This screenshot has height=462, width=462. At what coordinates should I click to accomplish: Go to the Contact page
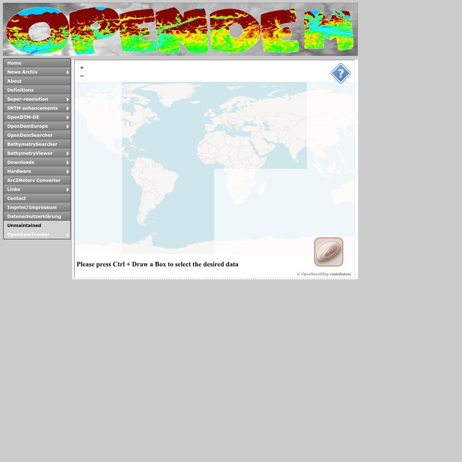tap(37, 198)
